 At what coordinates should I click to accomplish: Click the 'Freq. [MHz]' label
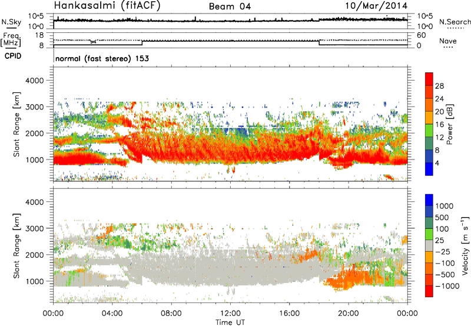(x=11, y=39)
